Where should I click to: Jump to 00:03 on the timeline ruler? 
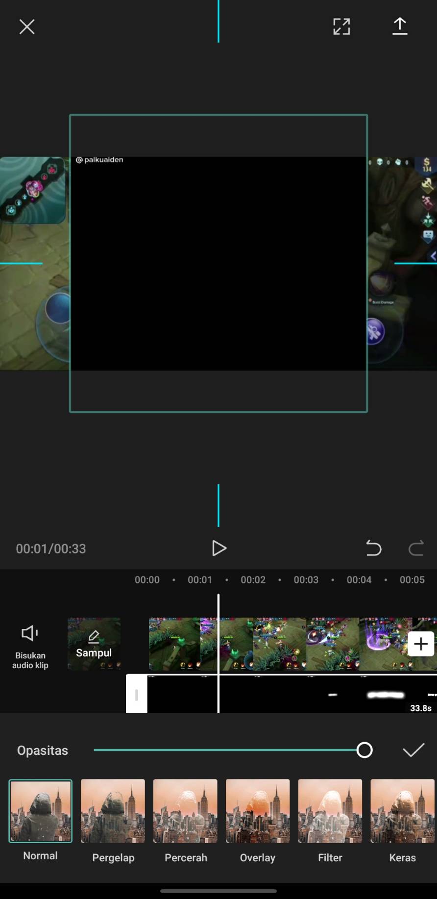pyautogui.click(x=306, y=580)
